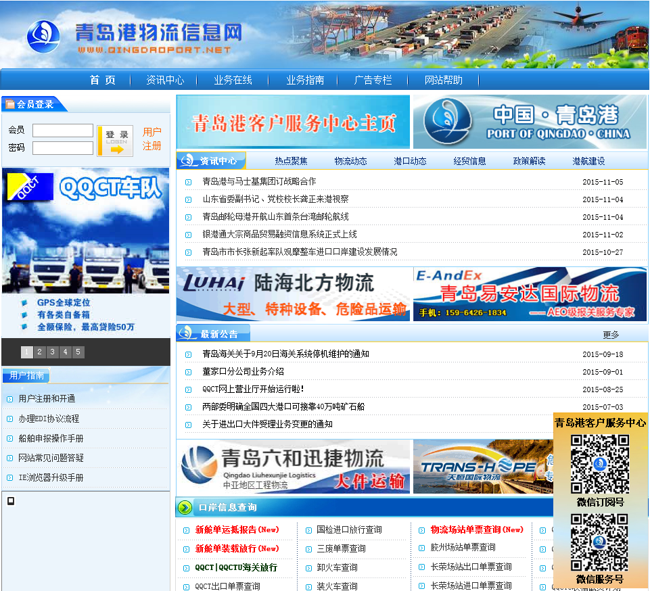The width and height of the screenshot is (650, 591).
Task: Click the E-AndEx 青岛易安达国际物流 banner
Action: point(530,294)
